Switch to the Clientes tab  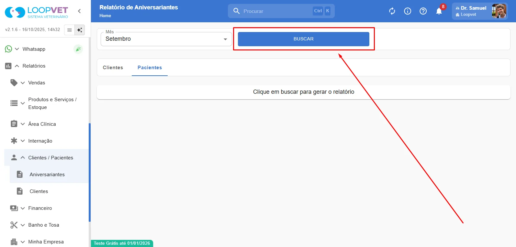coord(113,68)
